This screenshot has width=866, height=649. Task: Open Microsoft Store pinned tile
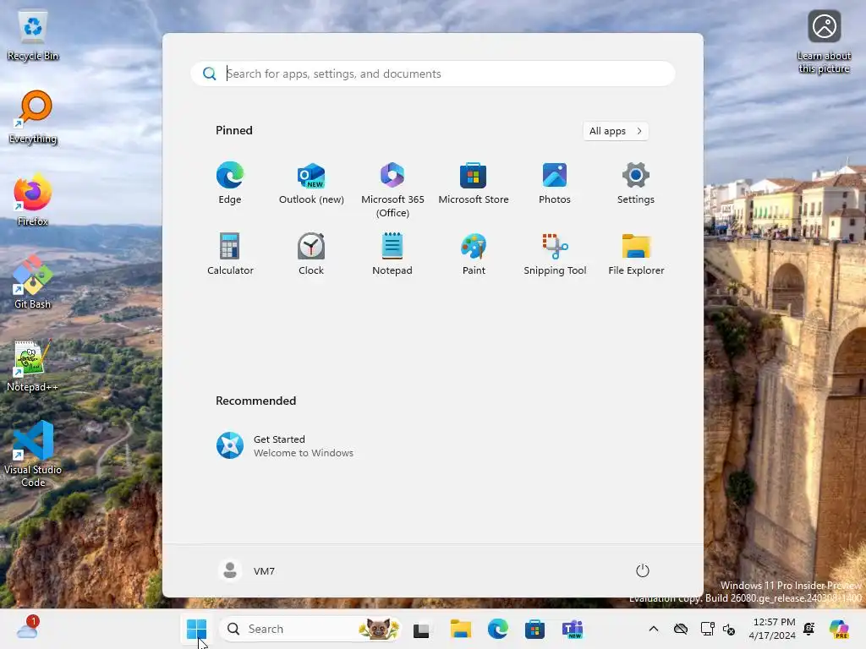474,183
